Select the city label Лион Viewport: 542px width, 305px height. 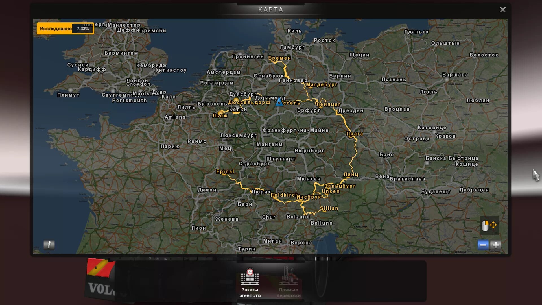coord(199,228)
